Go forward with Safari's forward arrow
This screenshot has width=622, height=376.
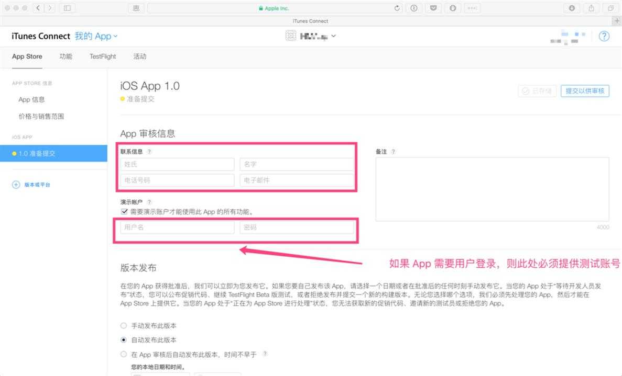[x=50, y=8]
